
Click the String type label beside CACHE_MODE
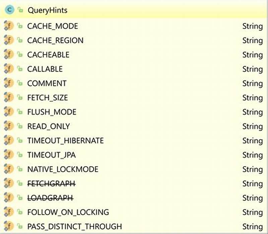[253, 26]
